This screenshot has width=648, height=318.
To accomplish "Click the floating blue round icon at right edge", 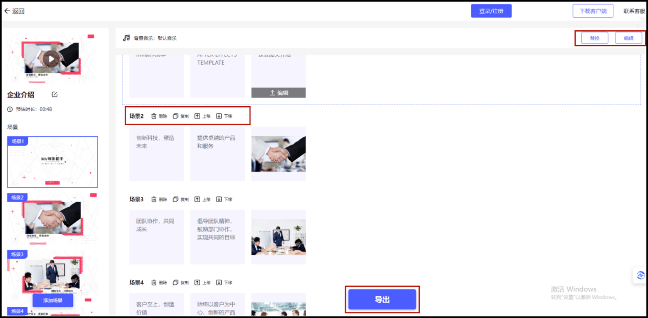I will coord(640,276).
